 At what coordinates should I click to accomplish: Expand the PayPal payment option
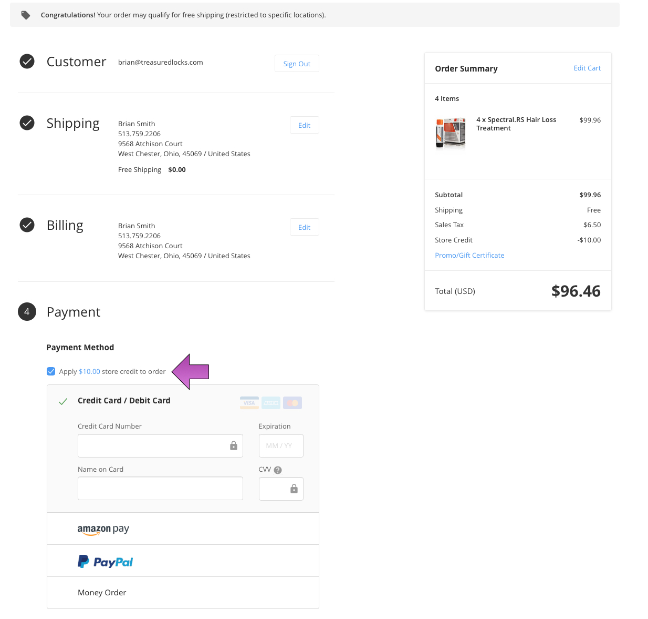point(106,562)
